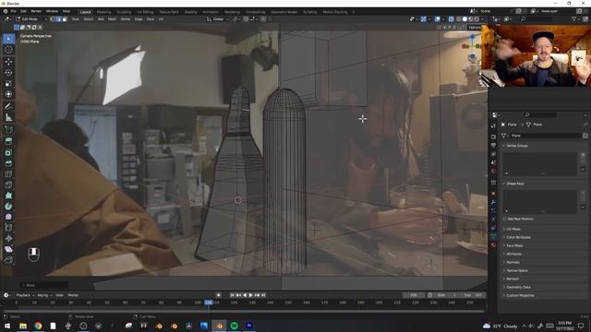Switch to the Modeling workspace tab

click(x=104, y=12)
